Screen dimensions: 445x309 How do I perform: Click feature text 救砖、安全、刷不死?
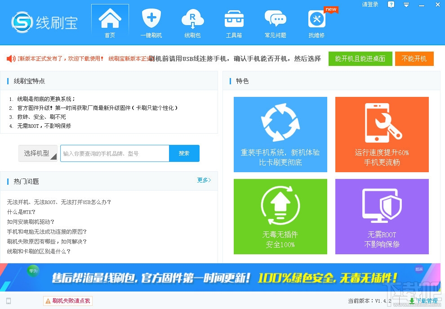41,117
